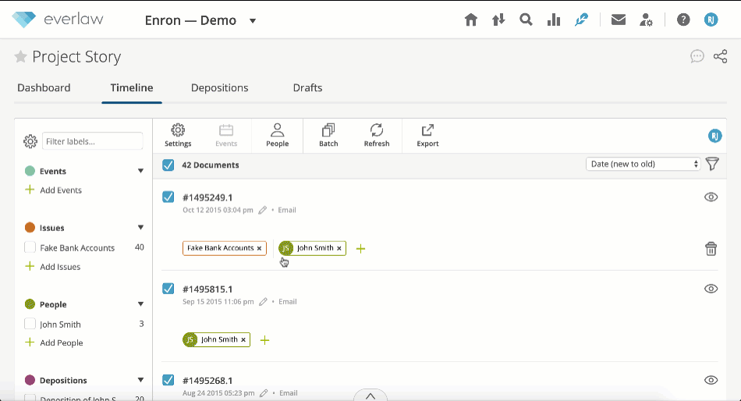Uncheck document #1495268.1
This screenshot has width=741, height=401.
tap(168, 380)
